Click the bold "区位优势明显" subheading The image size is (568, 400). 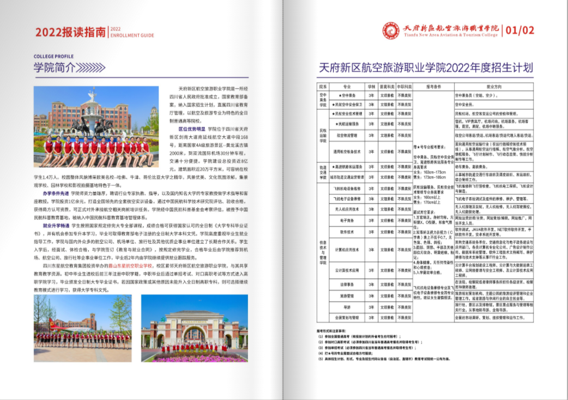point(192,129)
